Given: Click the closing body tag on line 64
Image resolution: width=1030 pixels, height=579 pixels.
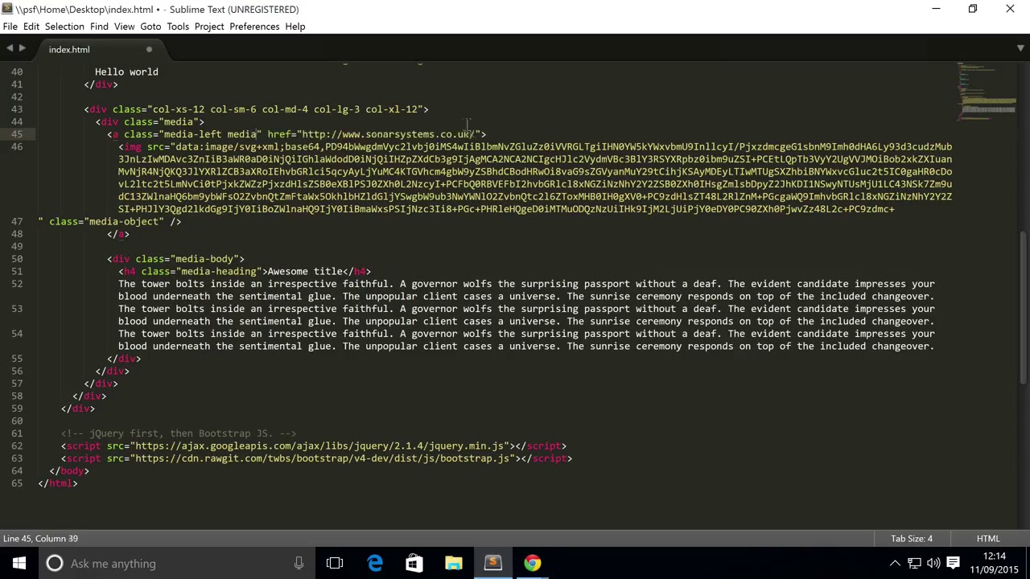Looking at the screenshot, I should (69, 470).
